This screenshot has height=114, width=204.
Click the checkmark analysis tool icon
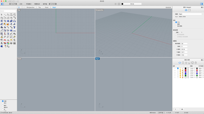click(x=11, y=33)
